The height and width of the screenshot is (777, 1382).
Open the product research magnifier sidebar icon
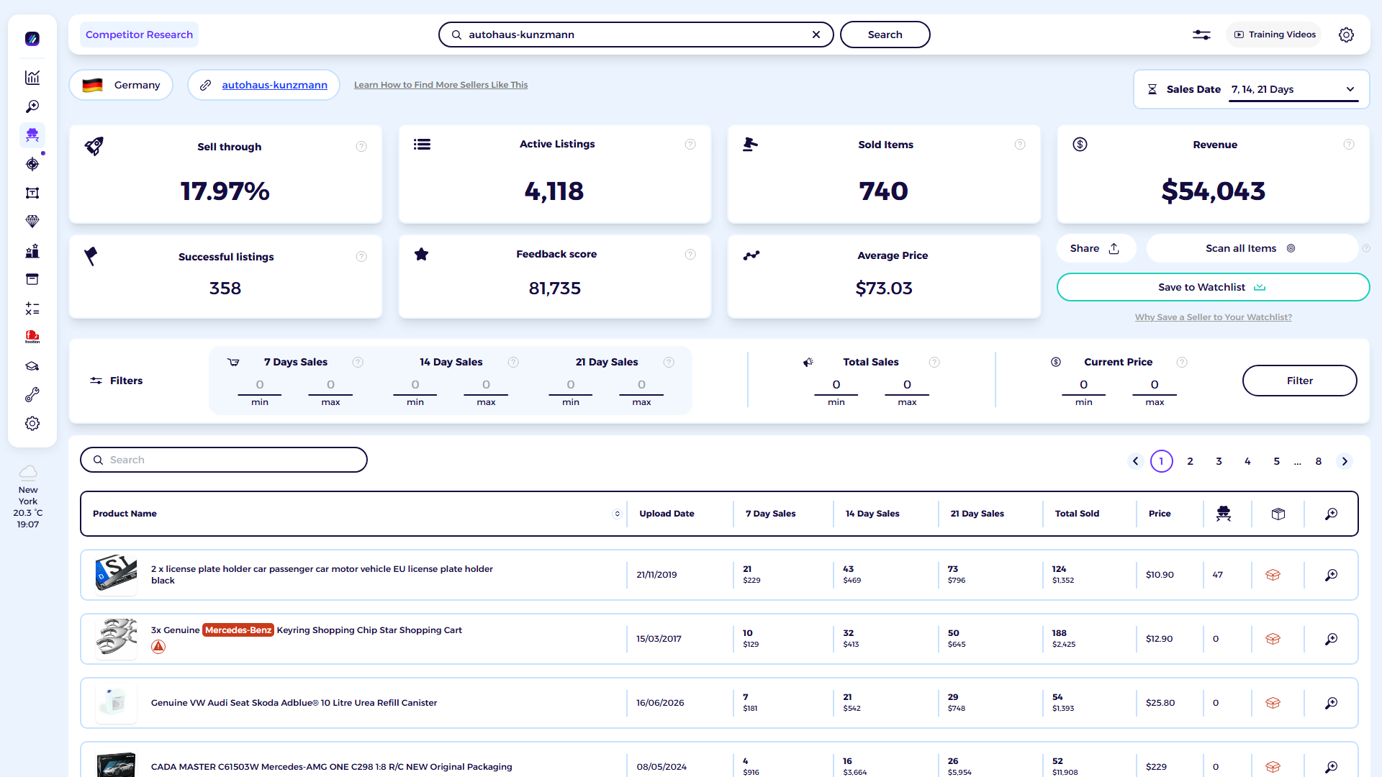(32, 106)
